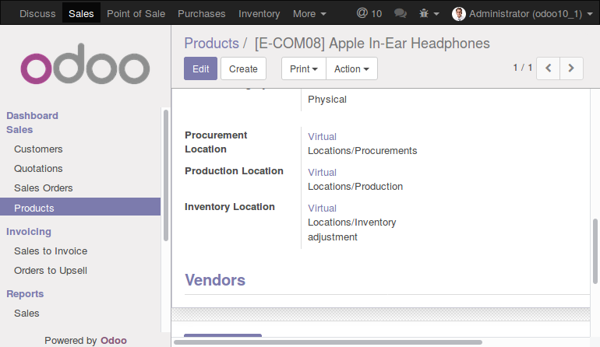600x347 pixels.
Task: Click the Production Location label
Action: 234,171
